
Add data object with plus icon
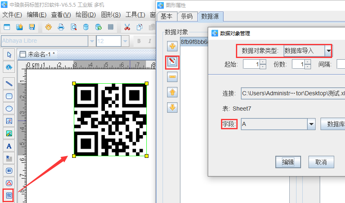[172, 46]
